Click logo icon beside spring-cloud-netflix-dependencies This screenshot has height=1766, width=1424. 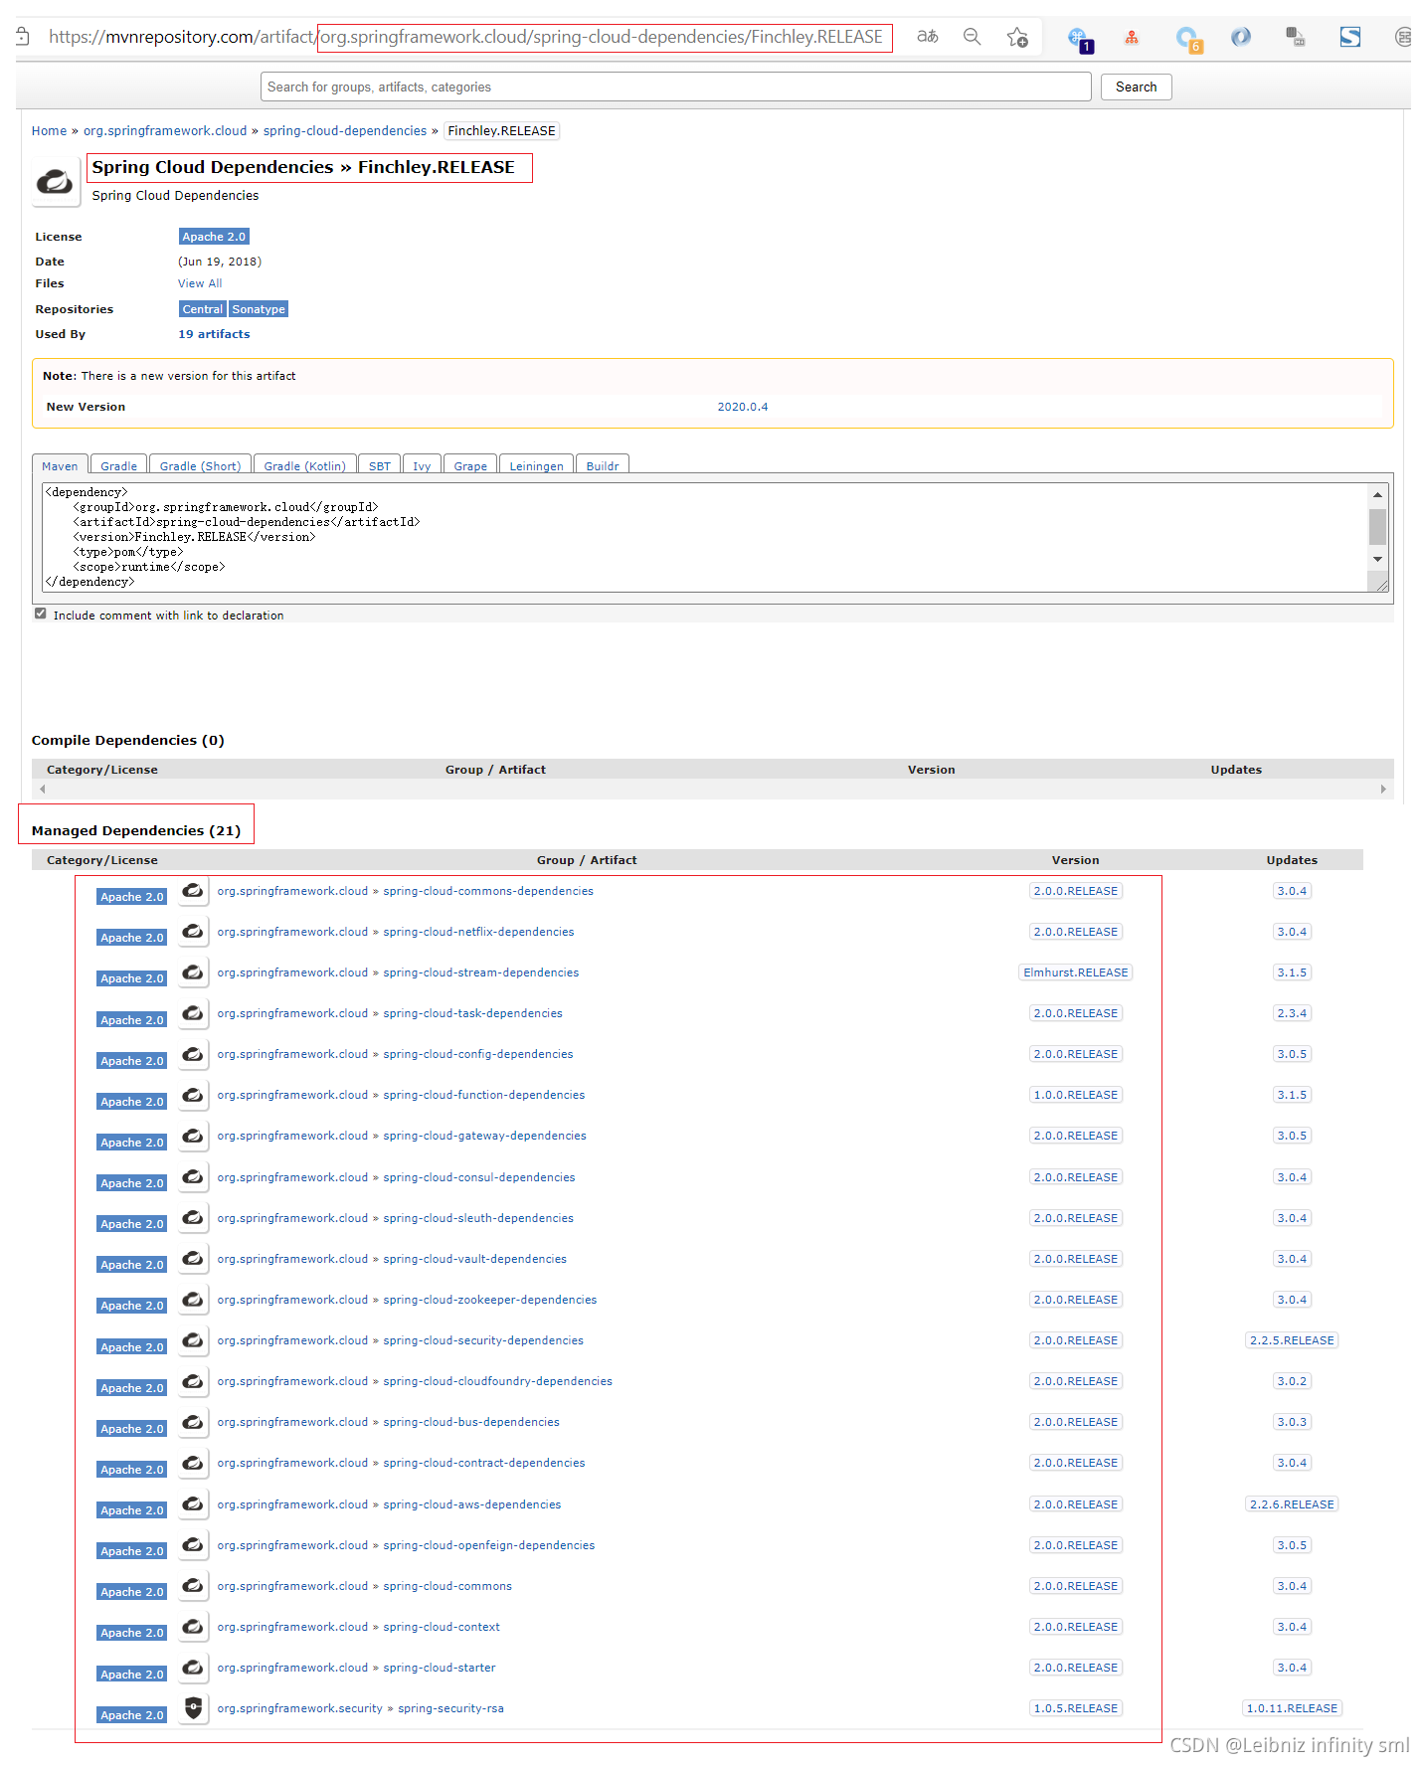click(x=194, y=932)
